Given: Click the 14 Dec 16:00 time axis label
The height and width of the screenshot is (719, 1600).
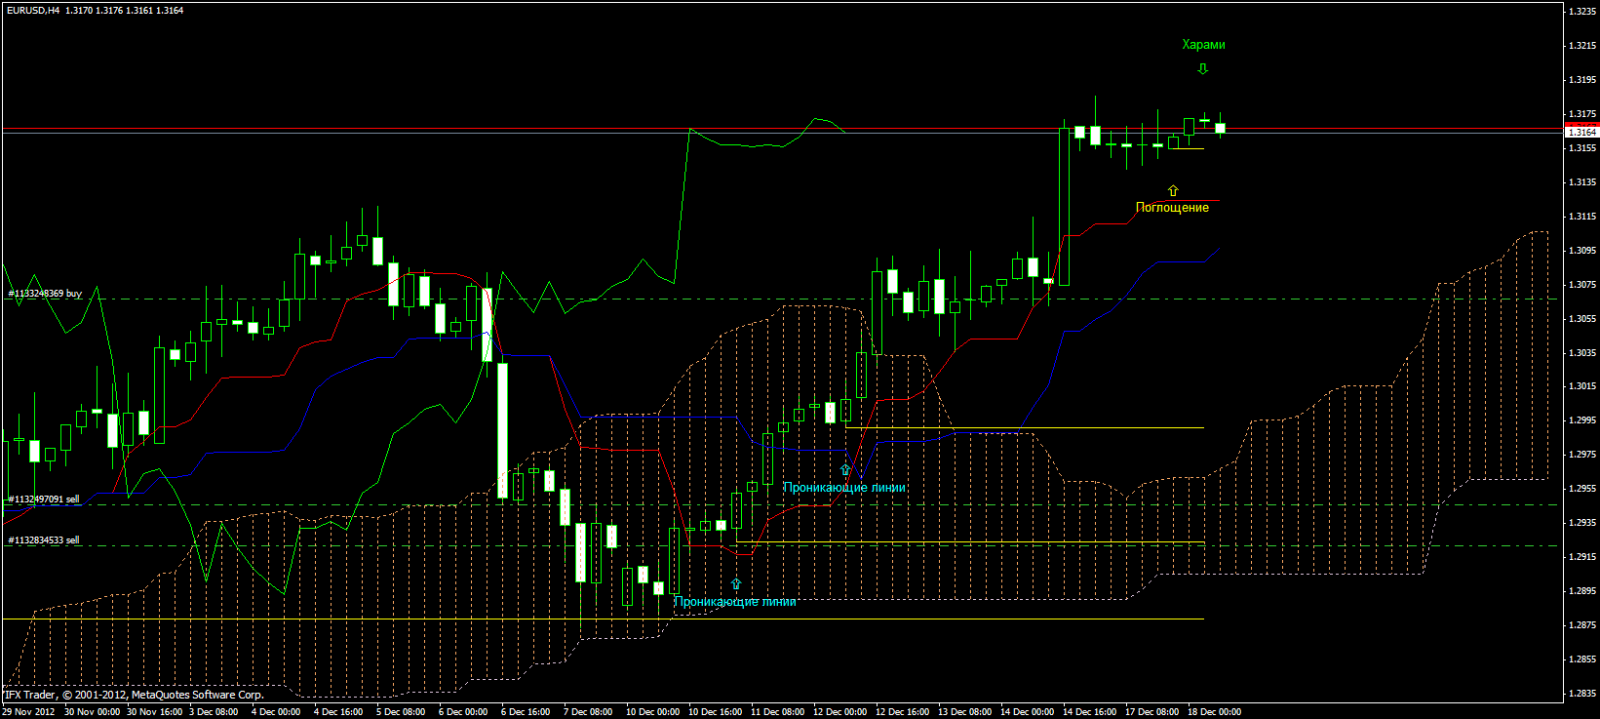Looking at the screenshot, I should (x=1089, y=712).
